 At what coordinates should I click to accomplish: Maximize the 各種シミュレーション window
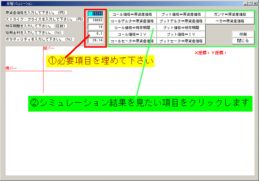pyautogui.click(x=250, y=3)
